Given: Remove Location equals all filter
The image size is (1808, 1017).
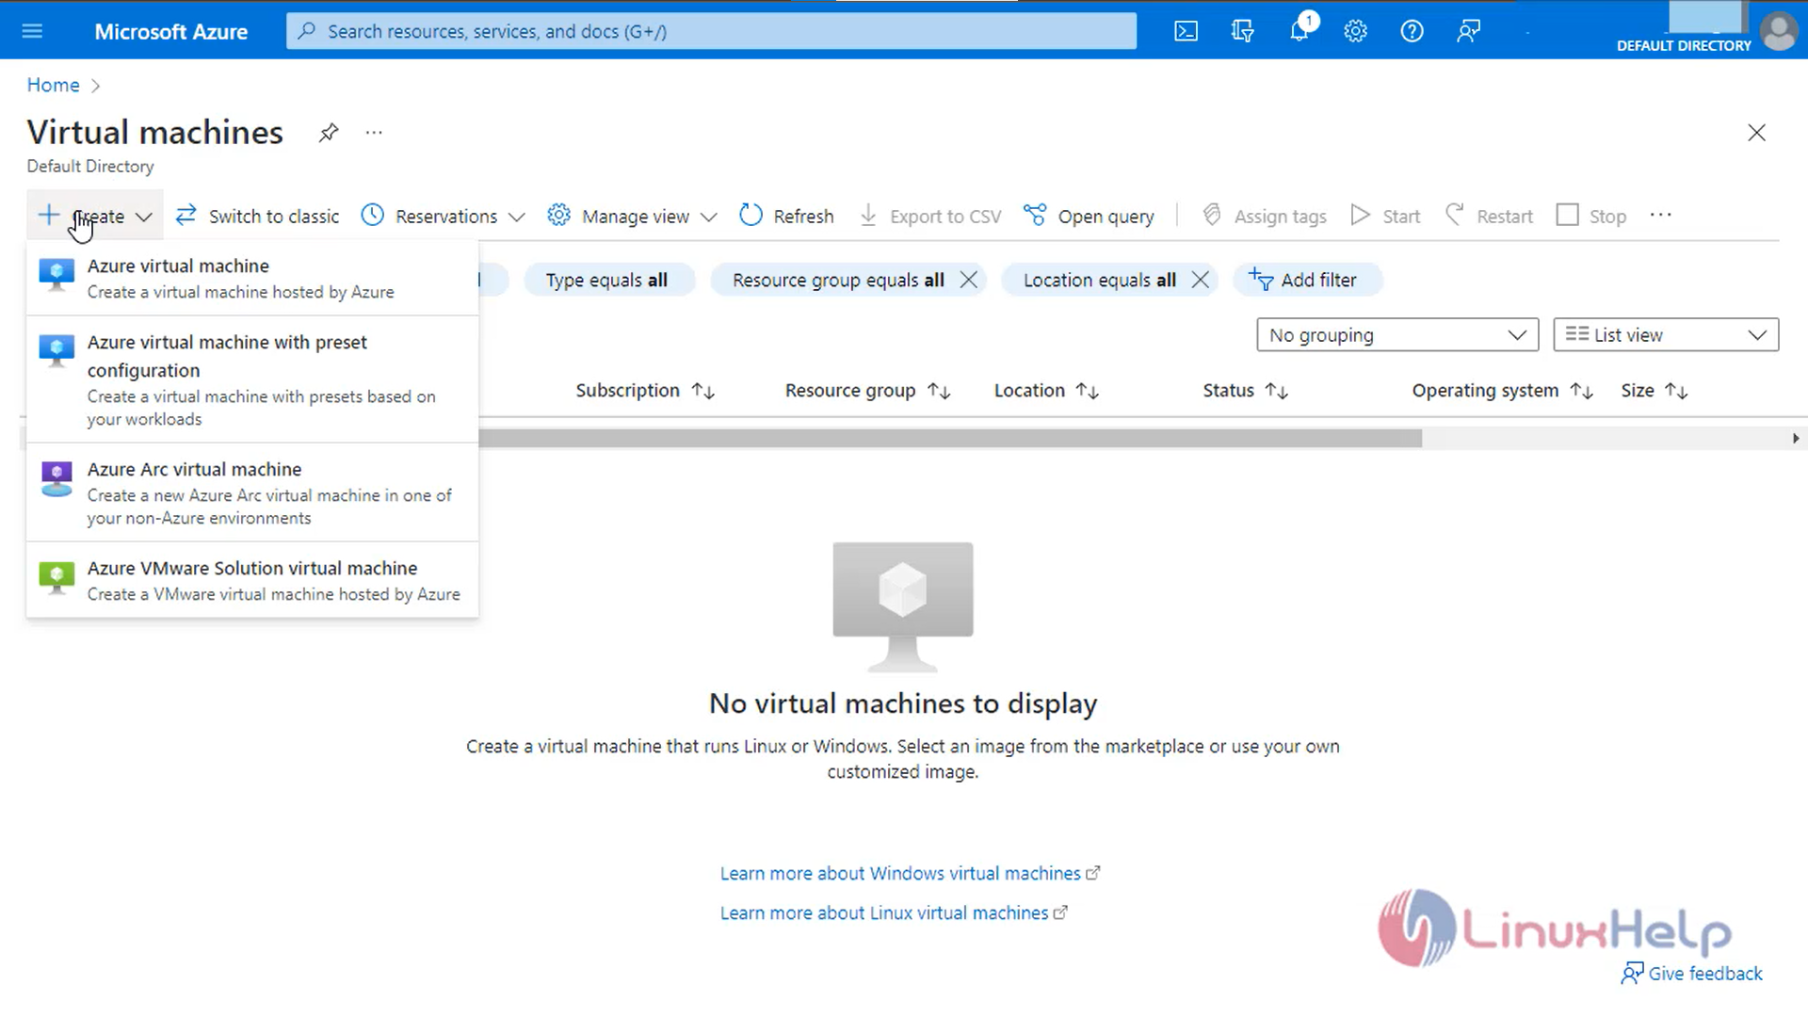Looking at the screenshot, I should pos(1200,280).
